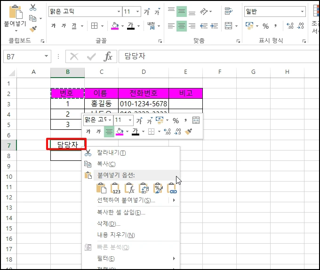
Task: Click the ribbon Copy icon
Action: (32, 18)
